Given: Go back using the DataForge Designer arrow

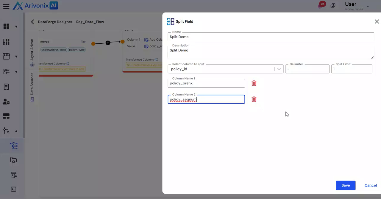Looking at the screenshot, I should pos(32,22).
